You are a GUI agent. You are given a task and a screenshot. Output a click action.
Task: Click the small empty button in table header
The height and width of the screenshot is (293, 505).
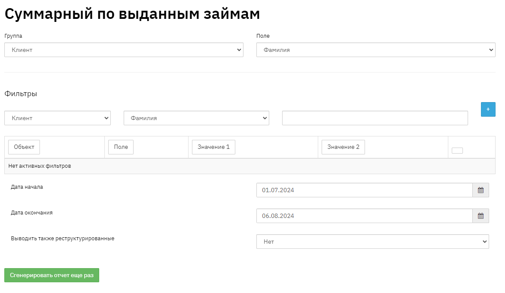(x=457, y=150)
